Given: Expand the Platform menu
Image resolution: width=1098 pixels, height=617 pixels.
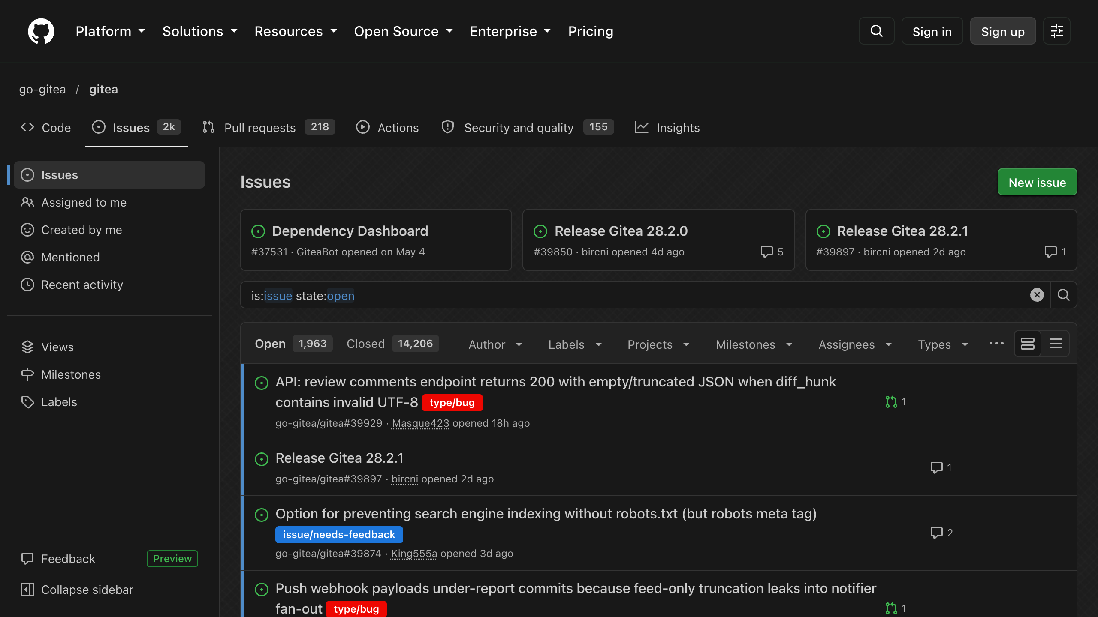Looking at the screenshot, I should coord(110,31).
